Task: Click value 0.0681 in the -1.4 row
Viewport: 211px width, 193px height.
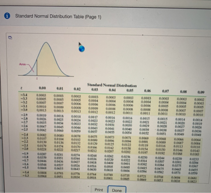Action: 193,178
